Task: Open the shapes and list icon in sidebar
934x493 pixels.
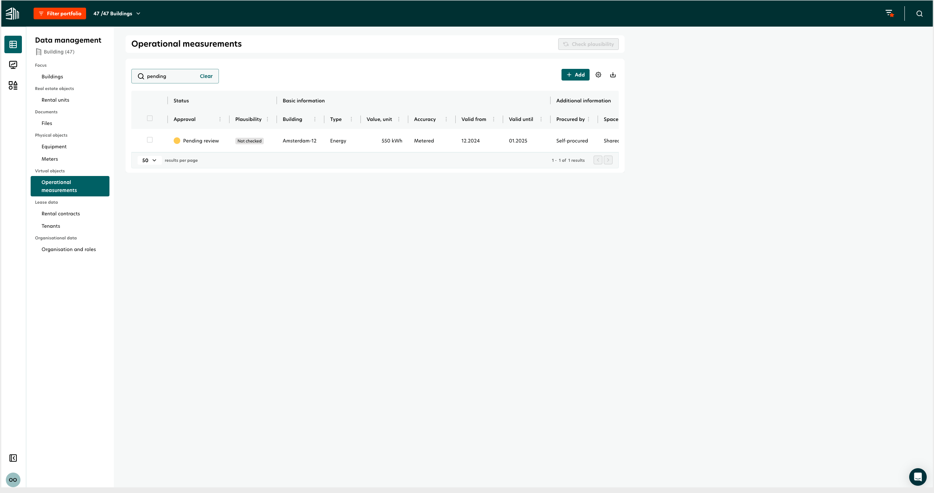Action: [13, 85]
